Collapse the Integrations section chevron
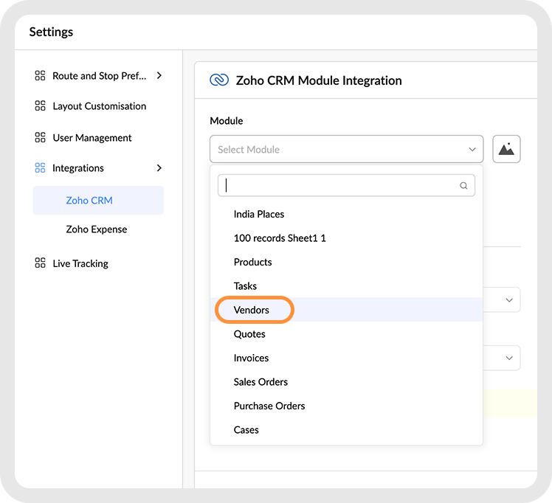The image size is (552, 503). (x=159, y=168)
